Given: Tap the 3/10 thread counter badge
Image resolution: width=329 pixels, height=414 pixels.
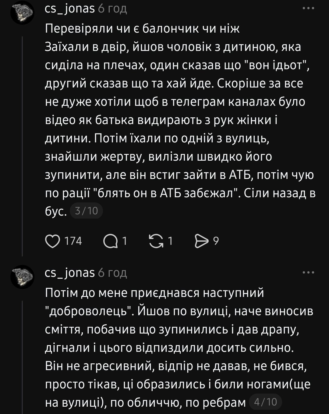Looking at the screenshot, I should point(86,211).
